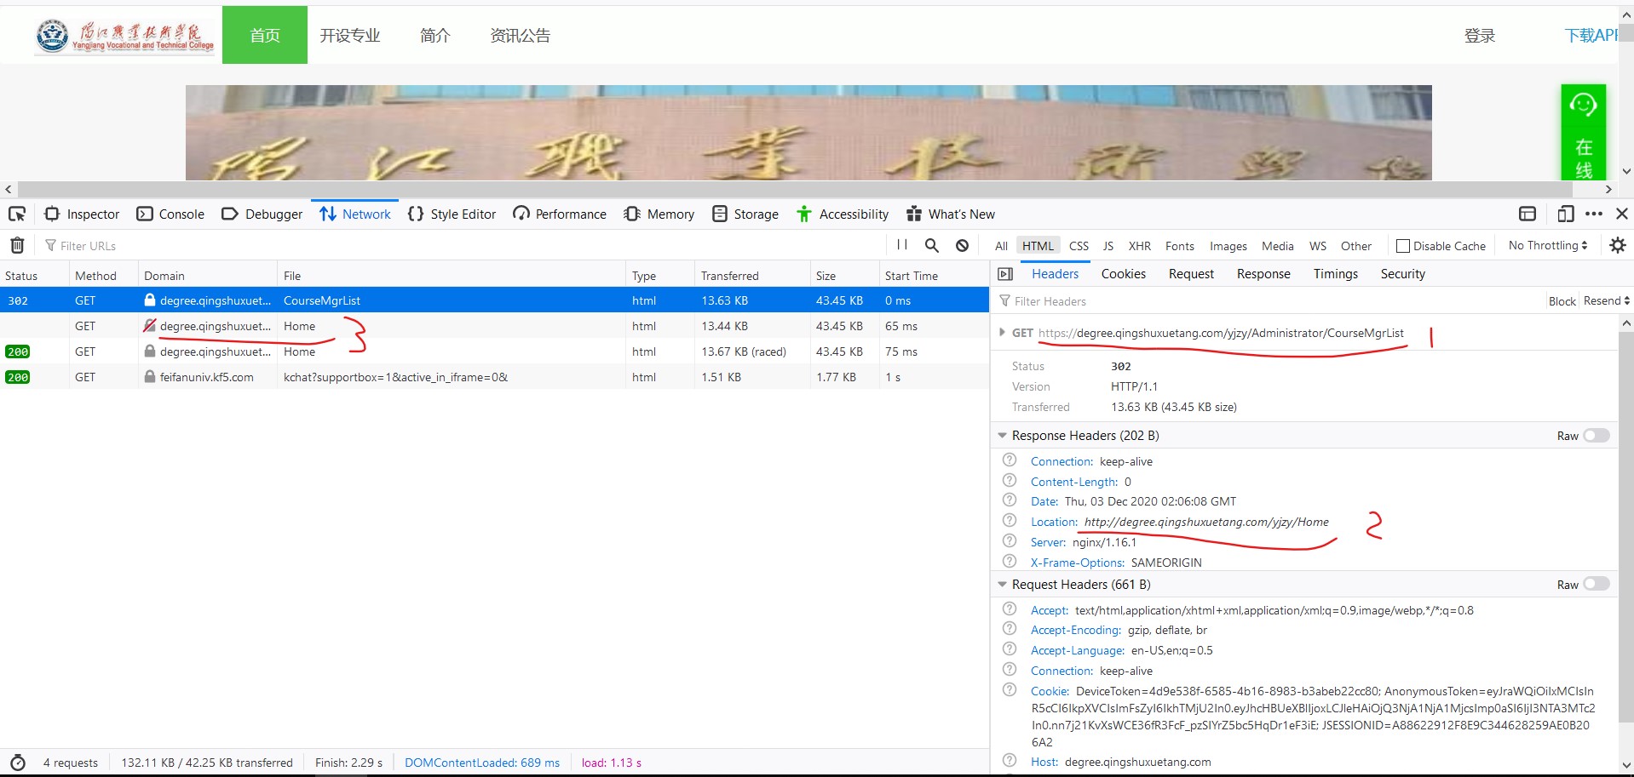1634x777 pixels.
Task: Activate the element picker icon
Action: 17,214
